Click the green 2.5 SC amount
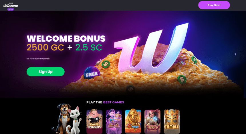The height and width of the screenshot is (134, 246). click(89, 47)
